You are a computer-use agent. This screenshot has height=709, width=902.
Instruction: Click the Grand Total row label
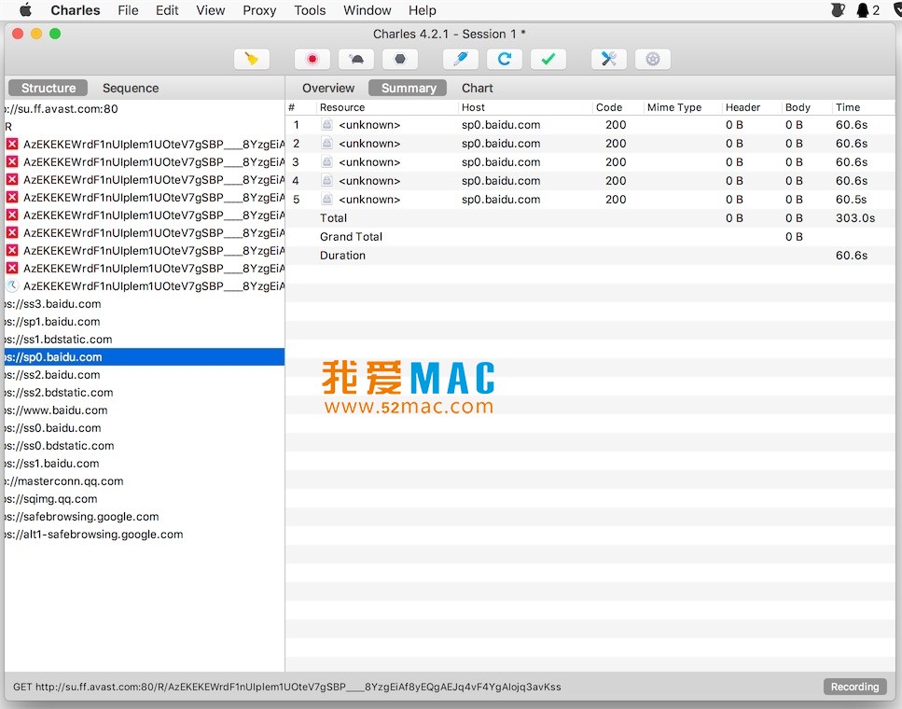351,237
